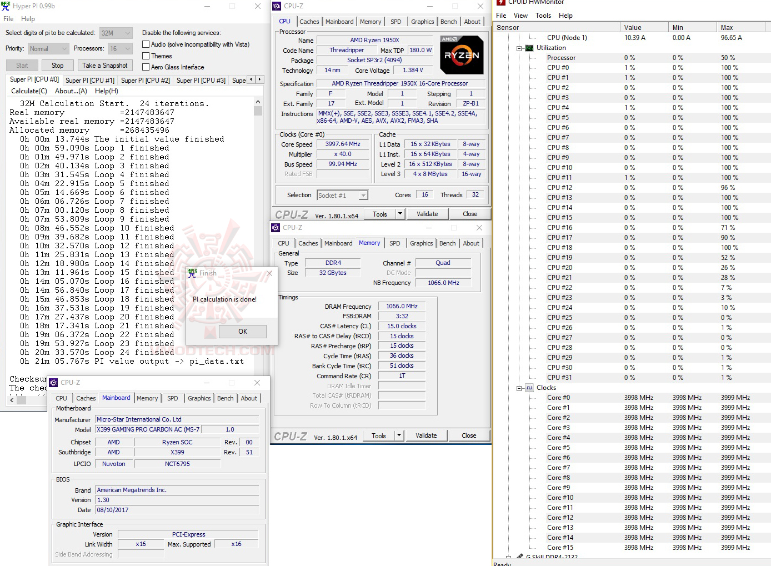Open the Tools dropdown arrow in the CPU-Z Memory window
This screenshot has height=566, width=771.
[399, 436]
